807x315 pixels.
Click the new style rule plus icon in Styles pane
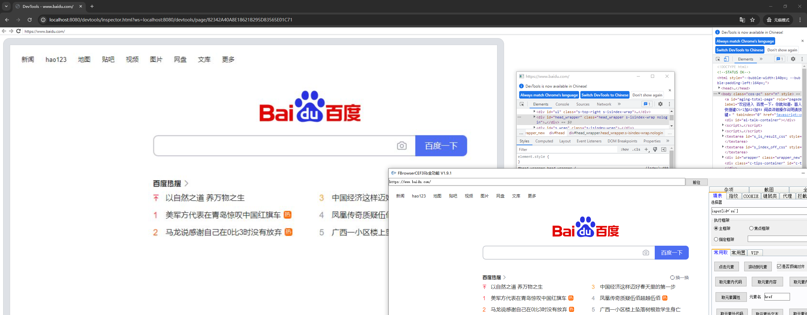pos(646,149)
